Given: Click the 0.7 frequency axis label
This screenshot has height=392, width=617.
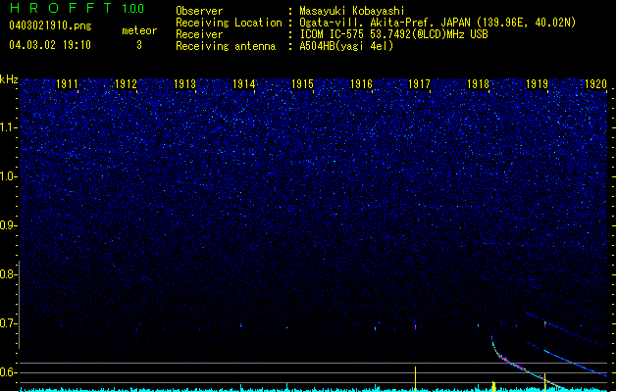Looking at the screenshot, I should click(8, 323).
